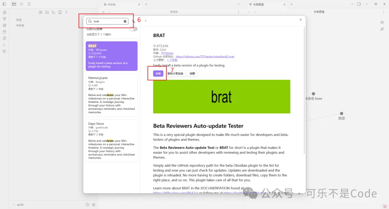The height and width of the screenshot is (209, 389).
Task: Select the MemoryLane plugin card
Action: 112,95
